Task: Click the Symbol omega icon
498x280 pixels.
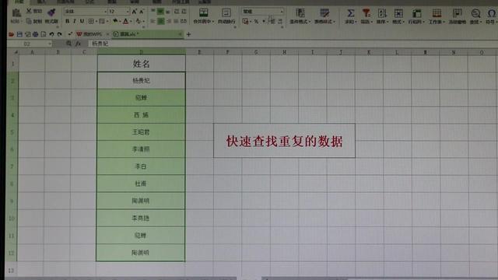Action: pos(491,13)
